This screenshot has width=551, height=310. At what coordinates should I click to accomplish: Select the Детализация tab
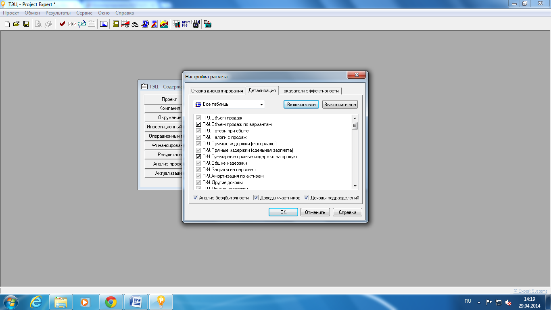[262, 90]
